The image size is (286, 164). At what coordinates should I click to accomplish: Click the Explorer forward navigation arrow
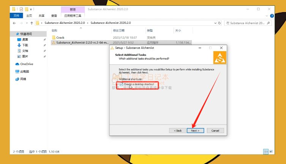click(21, 23)
